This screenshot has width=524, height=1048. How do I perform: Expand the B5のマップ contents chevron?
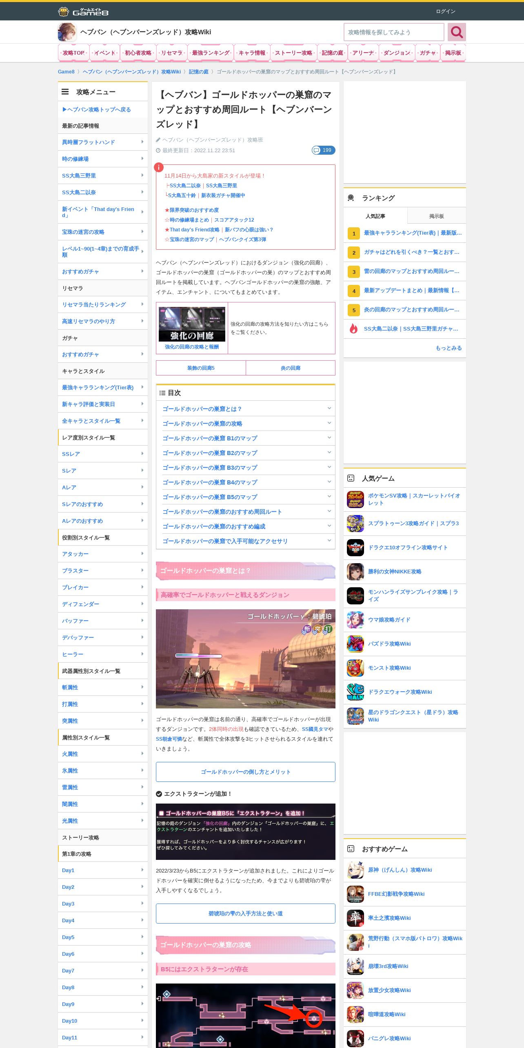[329, 497]
